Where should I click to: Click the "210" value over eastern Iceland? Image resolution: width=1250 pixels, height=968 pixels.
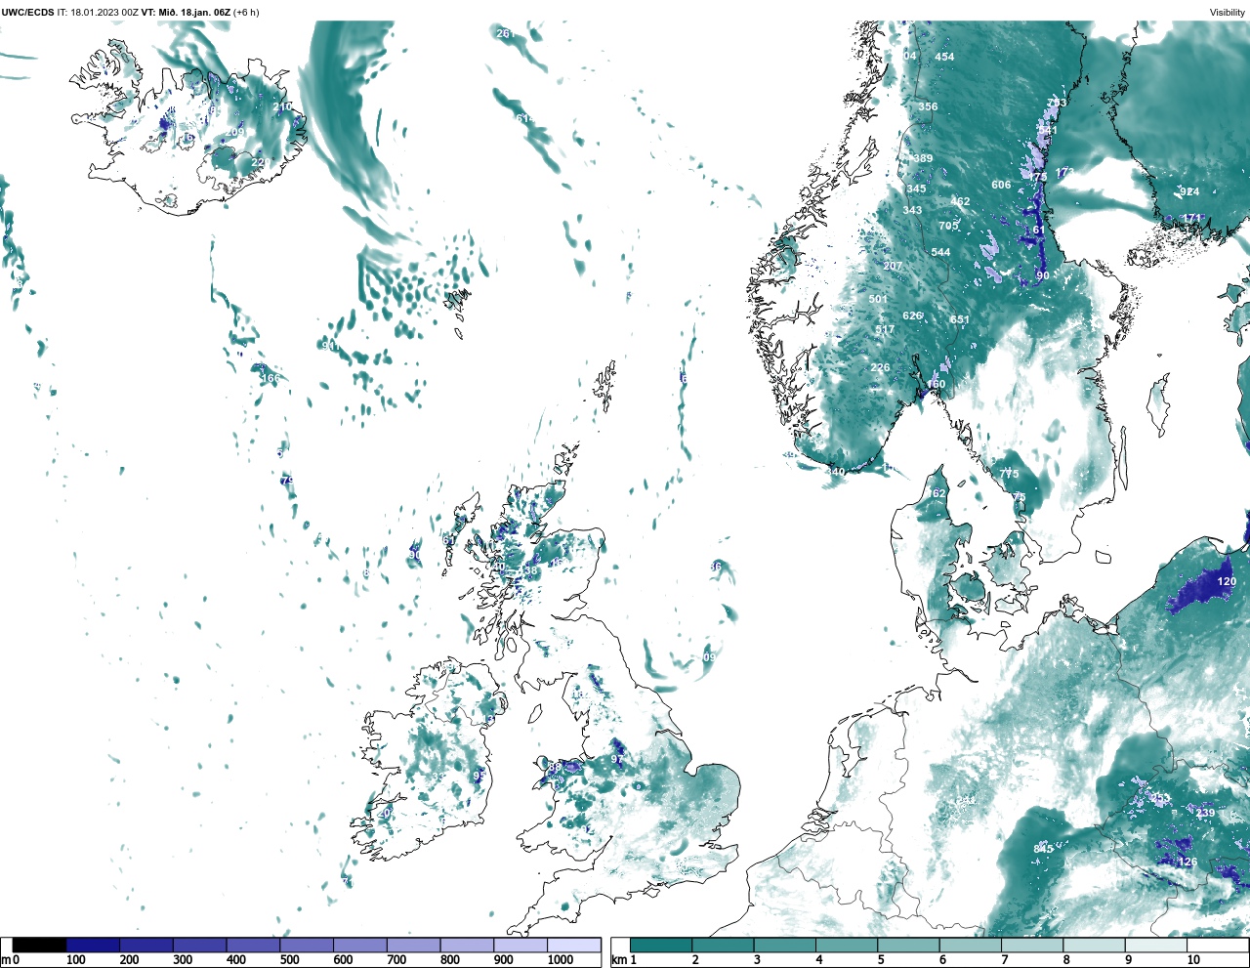(x=282, y=106)
